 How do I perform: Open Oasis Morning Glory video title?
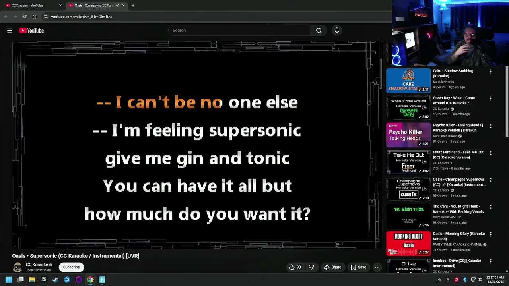click(x=458, y=236)
